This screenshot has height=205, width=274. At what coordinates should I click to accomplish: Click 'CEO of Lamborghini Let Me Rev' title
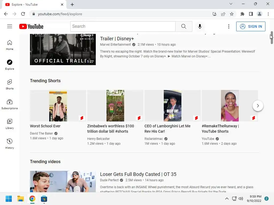[x=168, y=129]
